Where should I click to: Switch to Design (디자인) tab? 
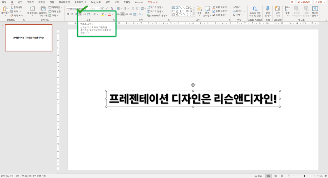tap(42, 2)
